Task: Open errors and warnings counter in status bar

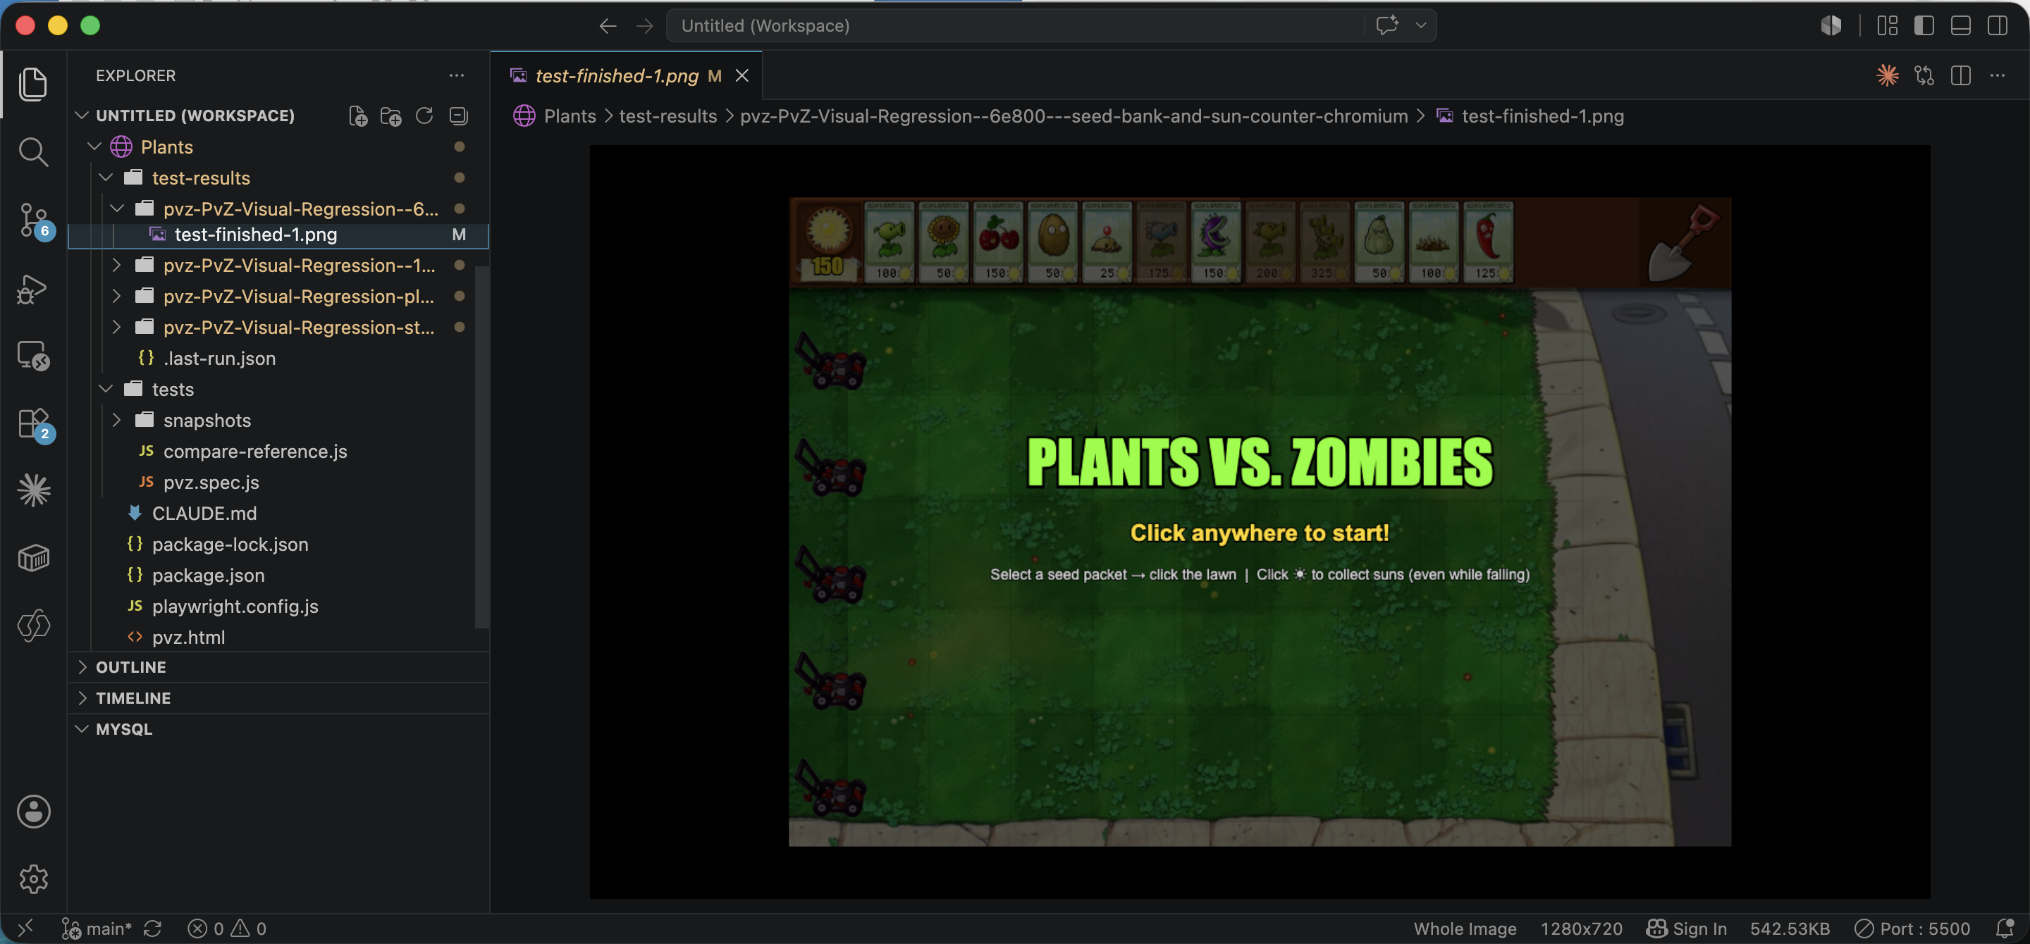Action: 227,929
